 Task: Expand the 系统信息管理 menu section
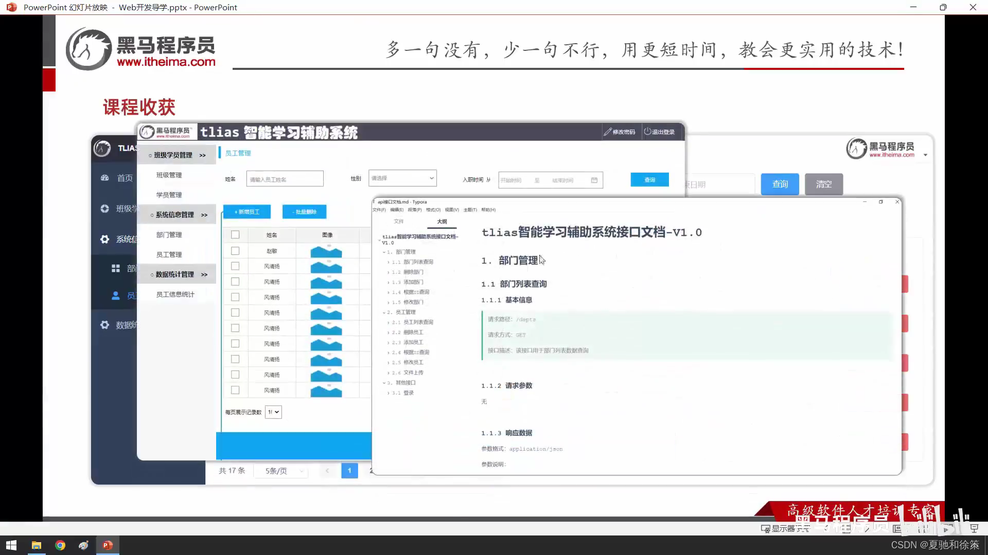pyautogui.click(x=177, y=215)
